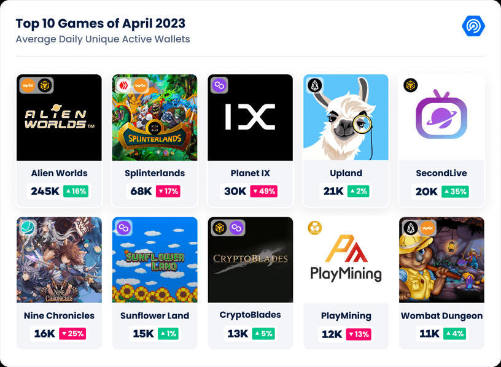Click the WAX icon on Wombat Dungeon
Screen dimensions: 501x367
[427, 228]
